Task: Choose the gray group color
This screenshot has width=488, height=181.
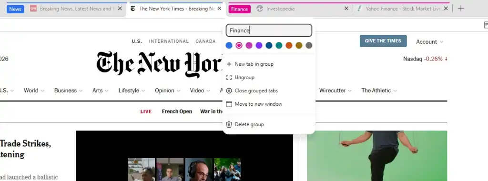Action: pos(309,45)
